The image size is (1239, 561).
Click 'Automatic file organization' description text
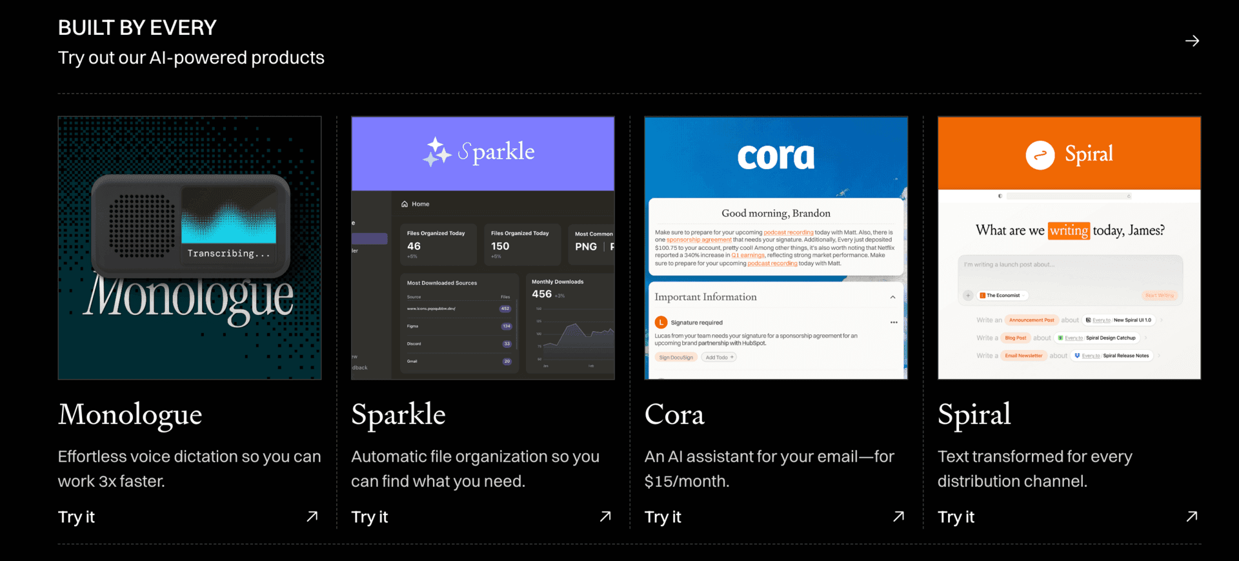(x=476, y=469)
